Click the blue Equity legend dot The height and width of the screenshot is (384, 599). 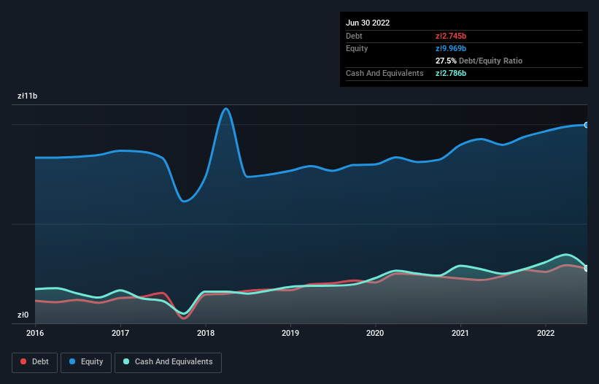72,361
